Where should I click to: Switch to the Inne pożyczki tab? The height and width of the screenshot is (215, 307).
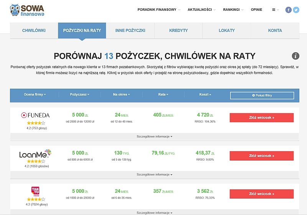pyautogui.click(x=130, y=31)
